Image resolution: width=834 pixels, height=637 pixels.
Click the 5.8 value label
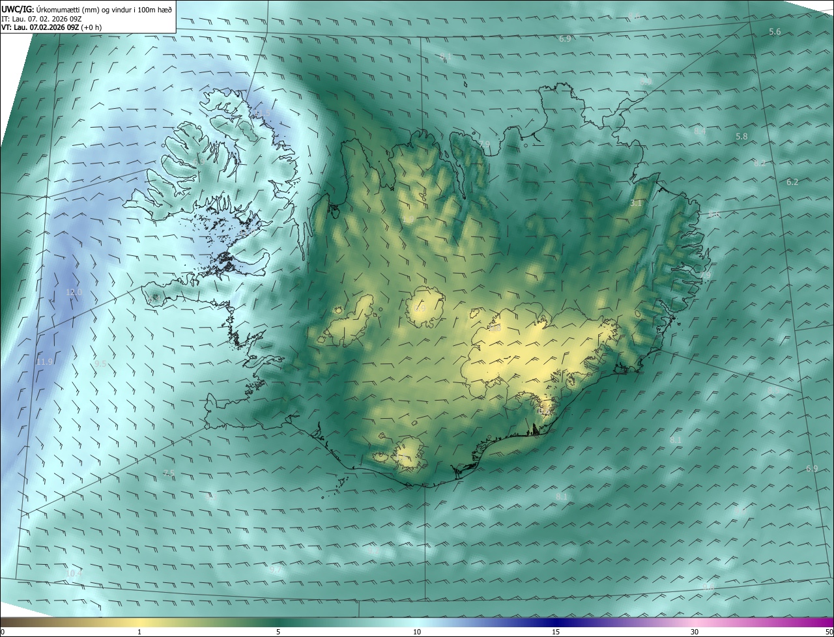click(741, 137)
